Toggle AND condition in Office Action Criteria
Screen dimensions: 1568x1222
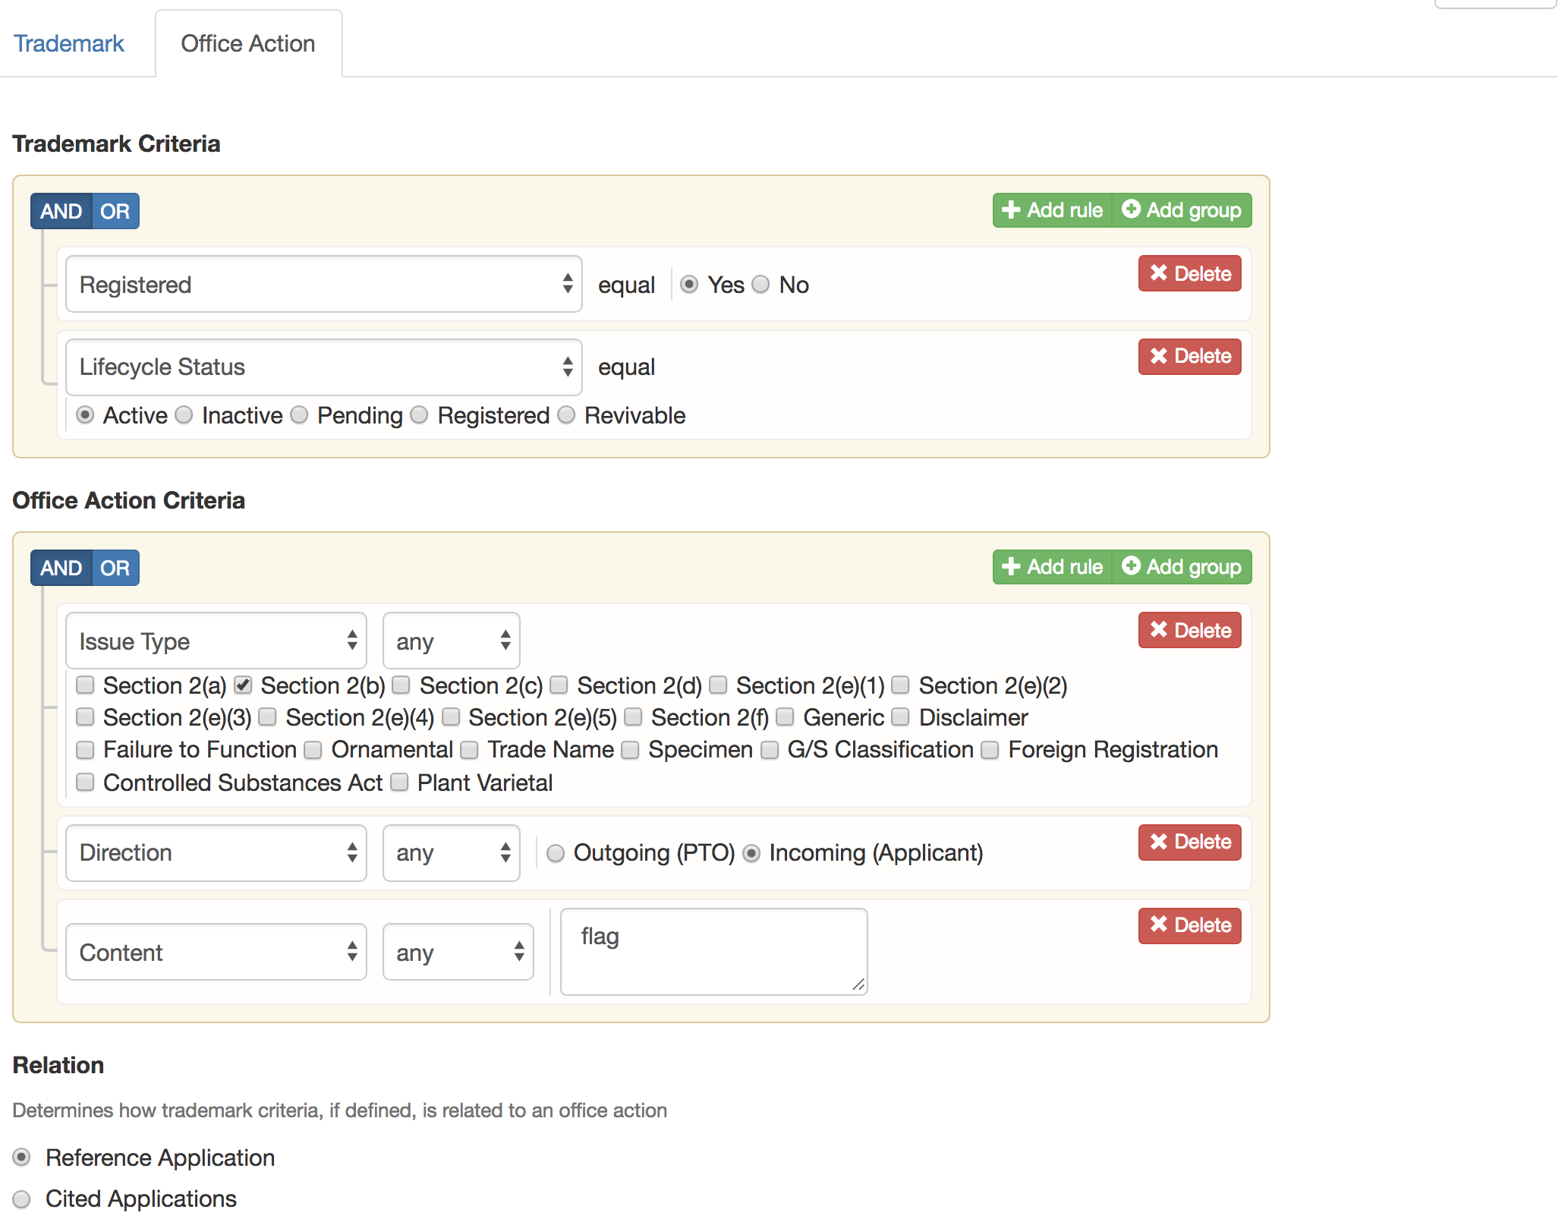[61, 568]
